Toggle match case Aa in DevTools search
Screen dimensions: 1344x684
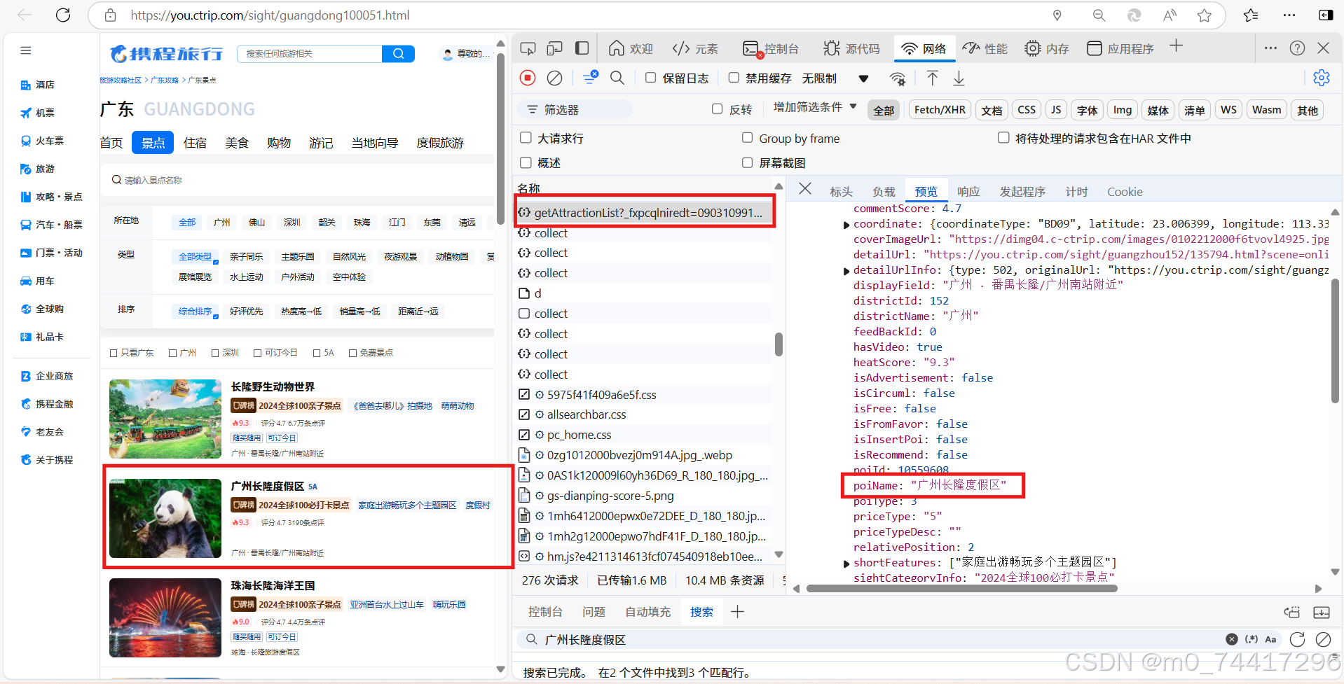click(1270, 639)
